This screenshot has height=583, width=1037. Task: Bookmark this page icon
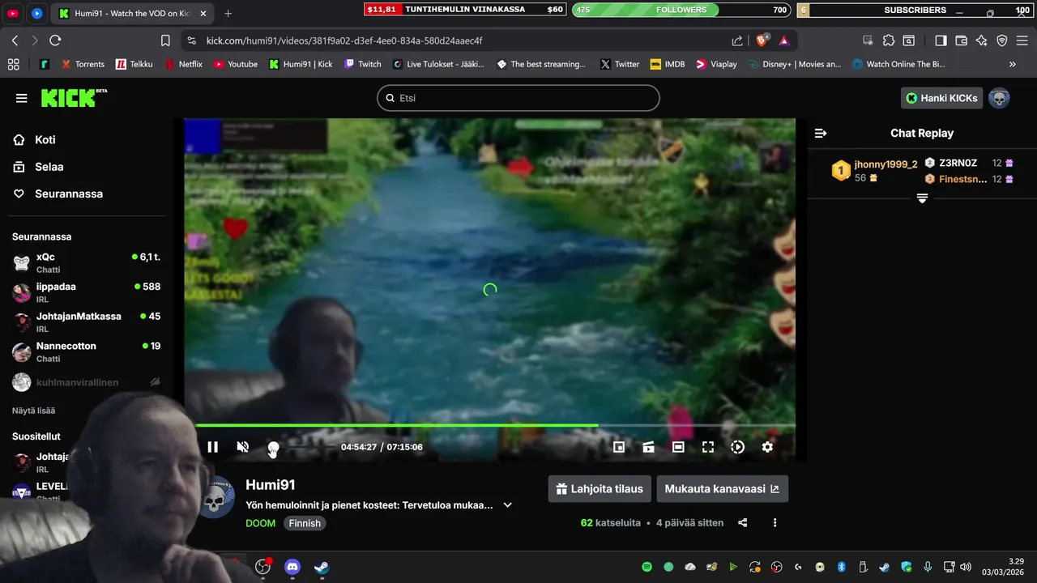pyautogui.click(x=165, y=40)
